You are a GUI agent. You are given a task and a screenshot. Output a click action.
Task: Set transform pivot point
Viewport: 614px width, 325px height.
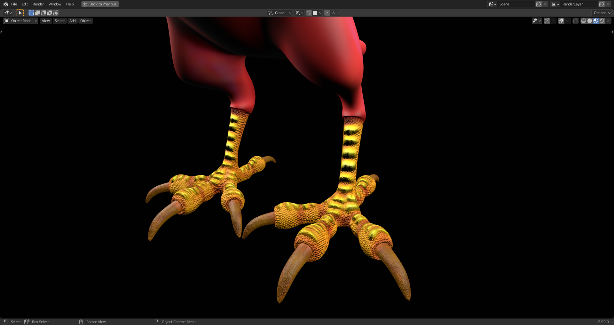298,13
